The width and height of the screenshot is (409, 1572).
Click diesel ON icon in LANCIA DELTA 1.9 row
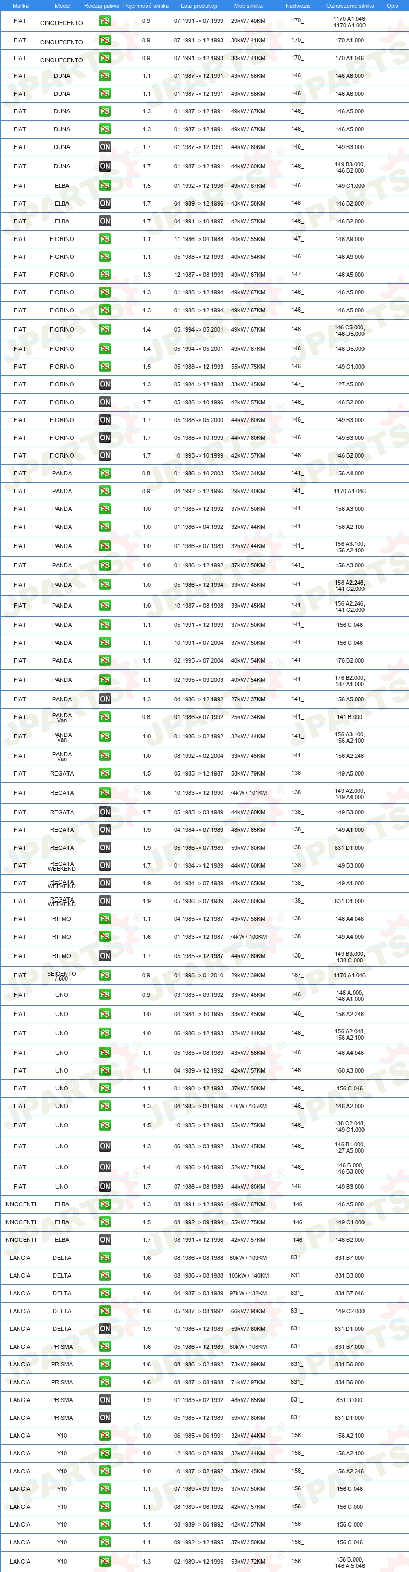pos(105,1328)
